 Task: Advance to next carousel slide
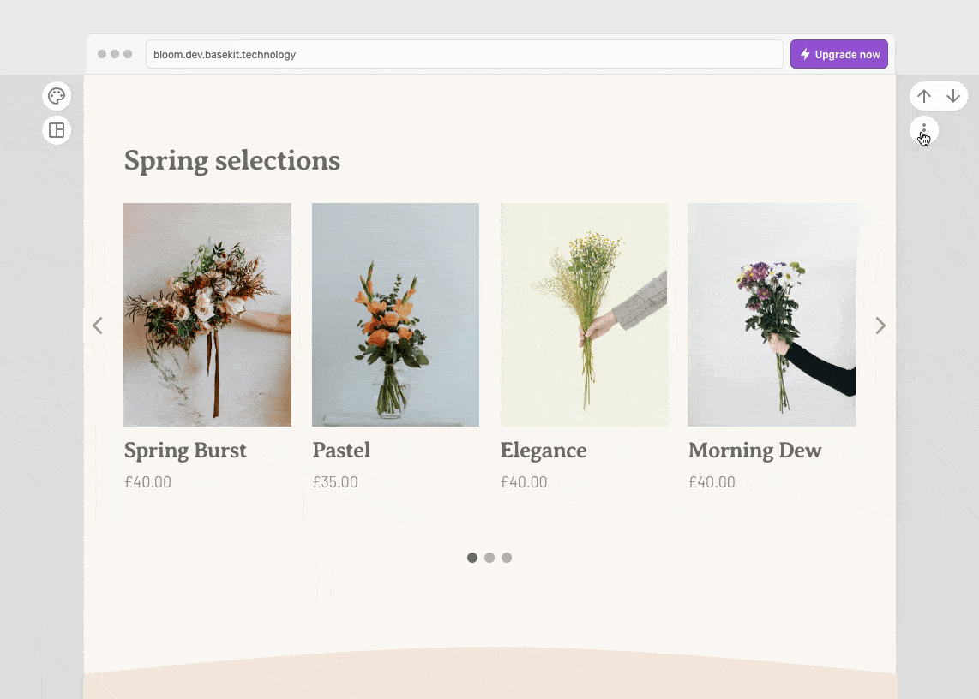pos(880,326)
